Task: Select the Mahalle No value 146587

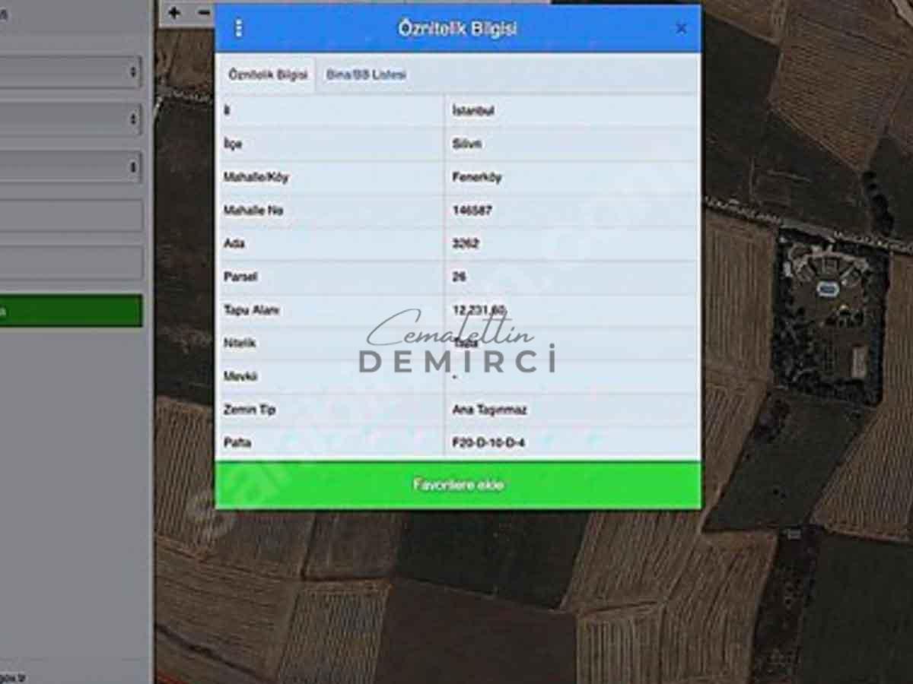Action: pos(472,211)
